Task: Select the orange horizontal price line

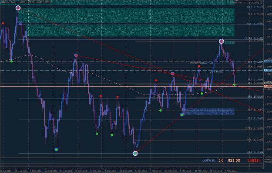Action: 132,86
